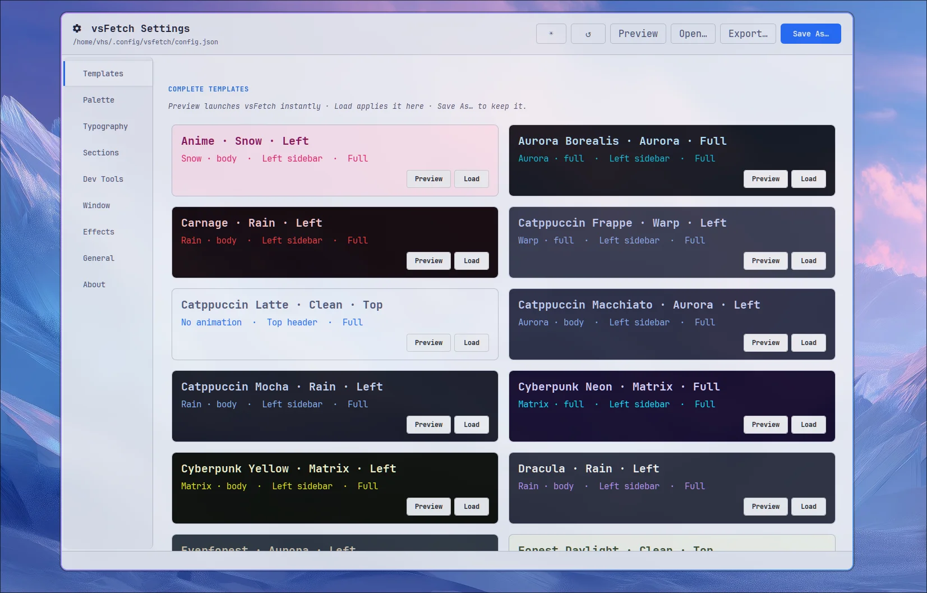
Task: Open a config file with Open… button
Action: point(693,34)
